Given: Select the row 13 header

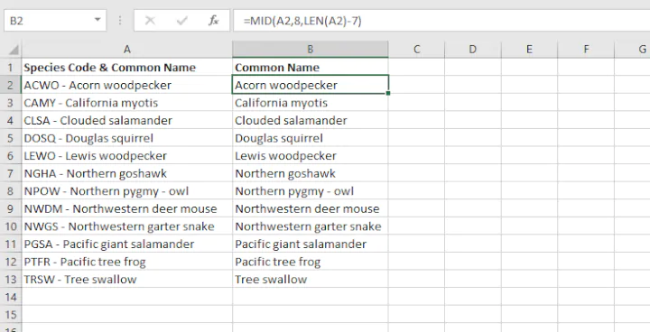Looking at the screenshot, I should pos(10,280).
